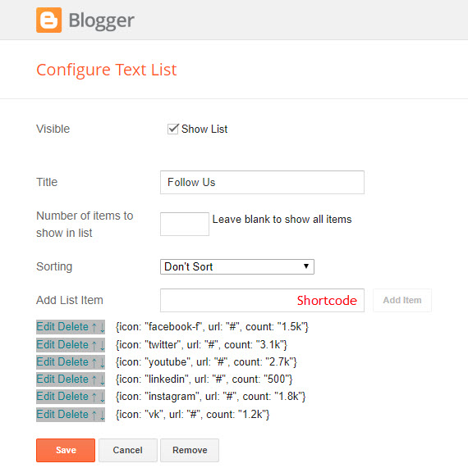The image size is (468, 468).
Task: Move the twitter item up with arrow
Action: pyautogui.click(x=94, y=345)
